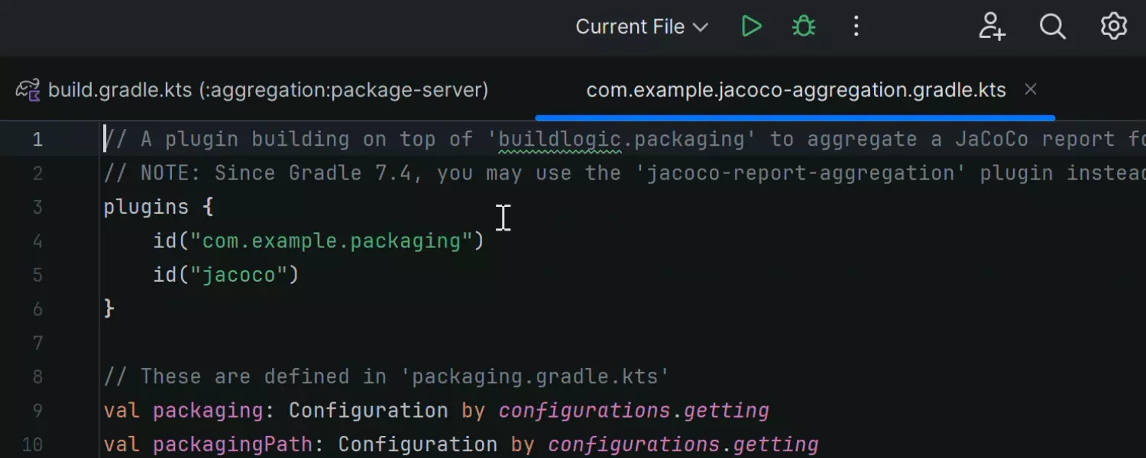Select the com.example.jacoco-aggregation.gradle.kts tab
1146x458 pixels.
[x=795, y=90]
